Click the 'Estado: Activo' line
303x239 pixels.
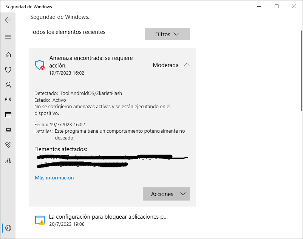(x=50, y=100)
